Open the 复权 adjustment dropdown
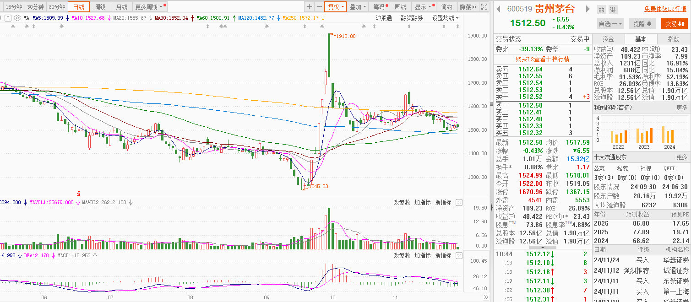The image size is (691, 302). [x=335, y=7]
